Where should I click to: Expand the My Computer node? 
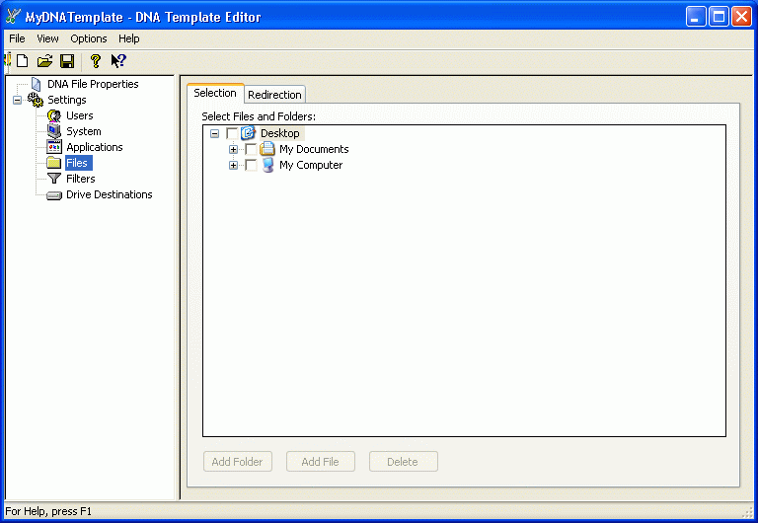coord(234,166)
